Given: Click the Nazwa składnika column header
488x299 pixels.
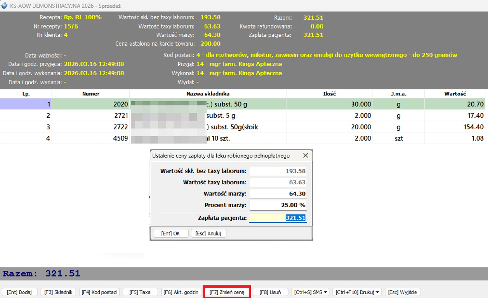Looking at the screenshot, I should pos(208,94).
